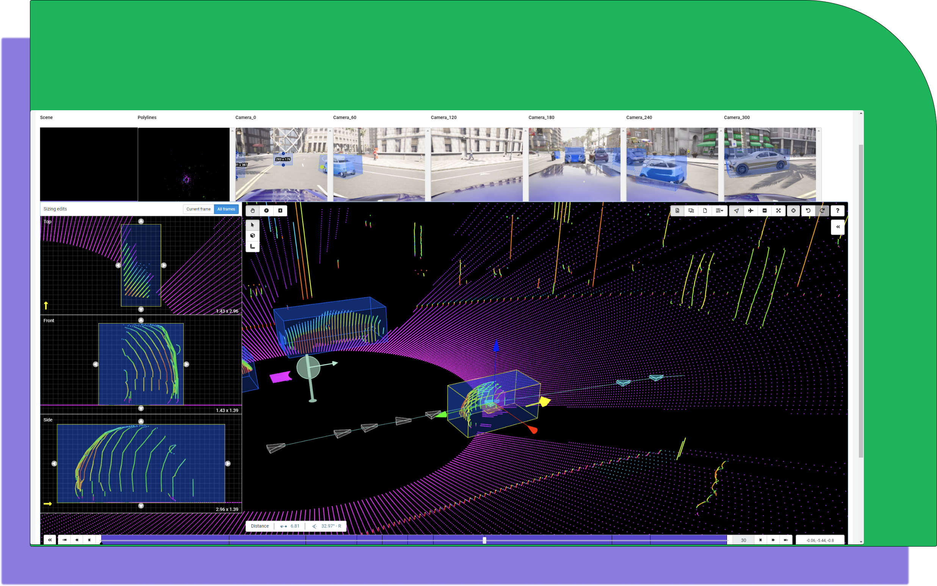
Task: Switch sizing edits to Current frame
Action: coord(198,209)
